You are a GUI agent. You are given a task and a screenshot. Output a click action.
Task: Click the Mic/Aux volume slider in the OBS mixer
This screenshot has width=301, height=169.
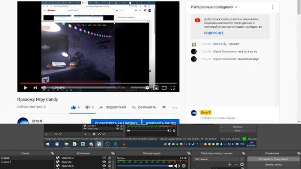click(x=145, y=166)
